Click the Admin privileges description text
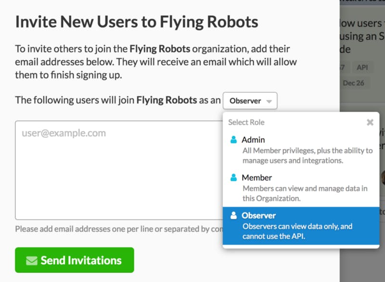This screenshot has height=282, width=385. pyautogui.click(x=307, y=155)
